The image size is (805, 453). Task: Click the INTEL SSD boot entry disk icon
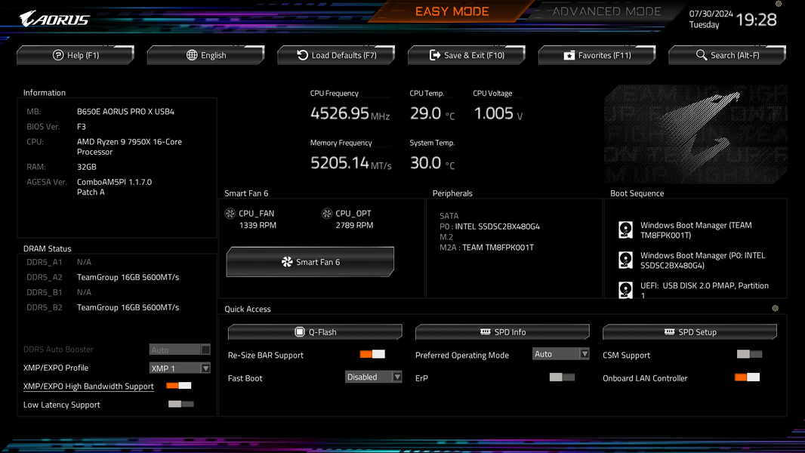(625, 260)
